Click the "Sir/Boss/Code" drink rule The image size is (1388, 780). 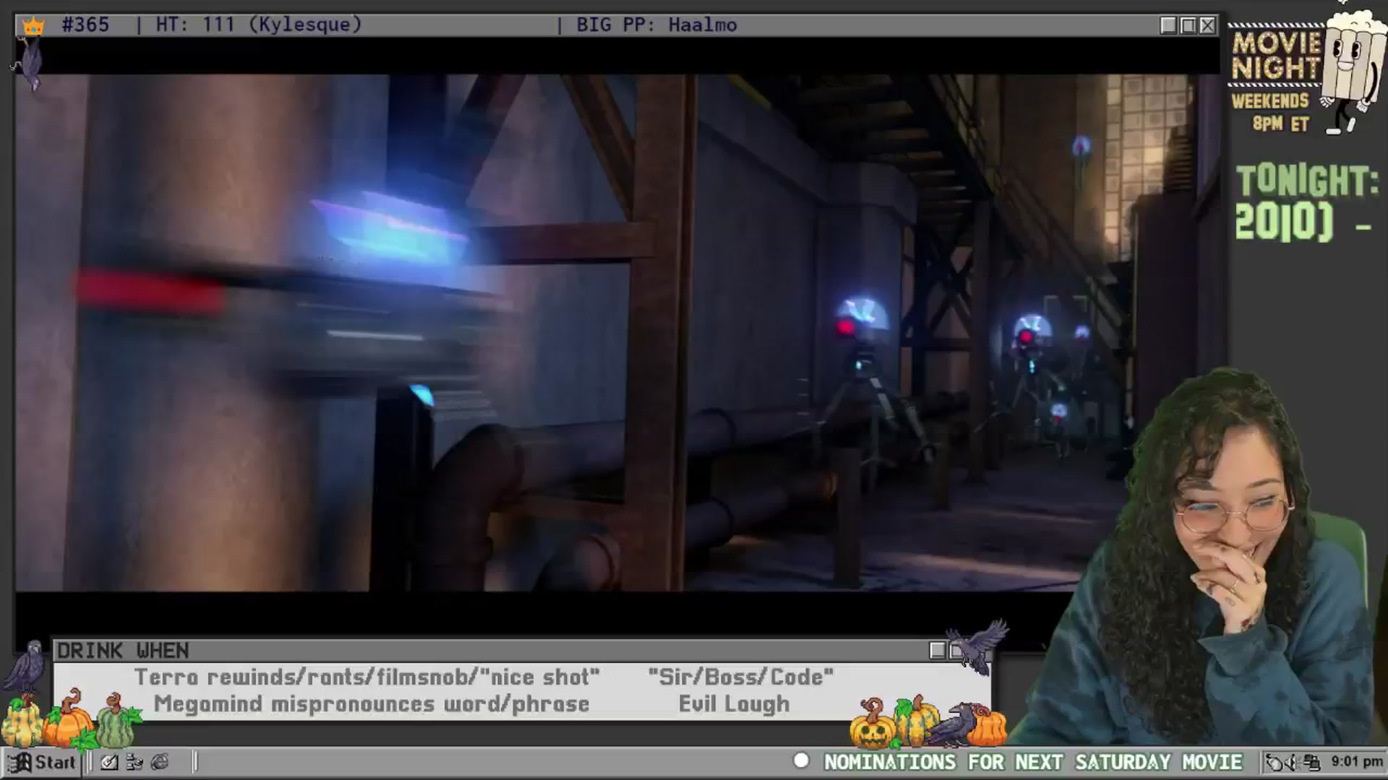(741, 677)
